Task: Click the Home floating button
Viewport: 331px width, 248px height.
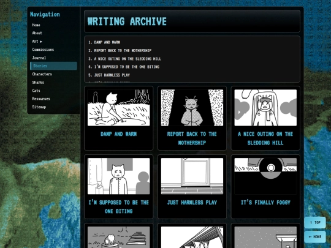Action: pos(315,236)
